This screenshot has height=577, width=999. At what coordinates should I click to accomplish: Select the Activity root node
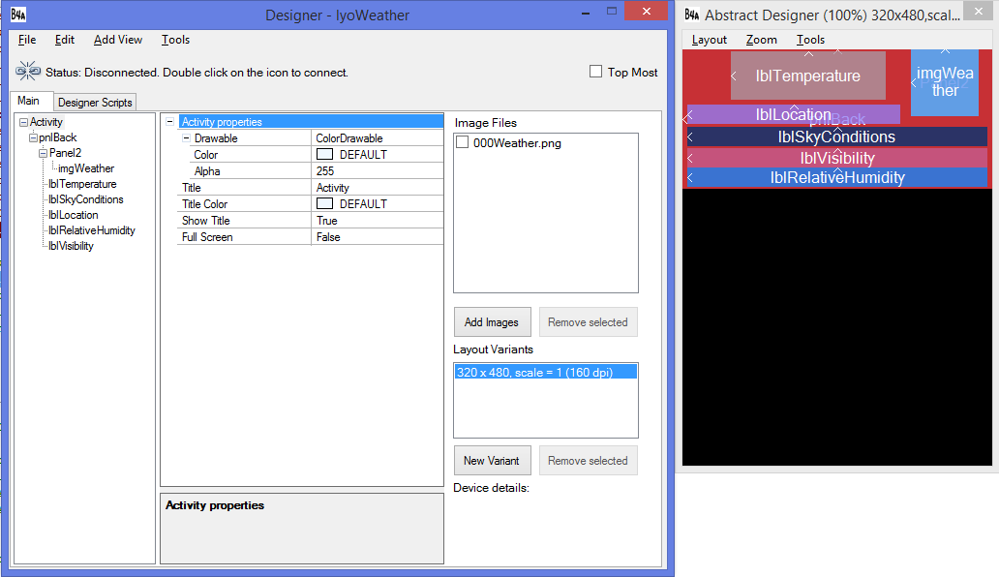46,122
